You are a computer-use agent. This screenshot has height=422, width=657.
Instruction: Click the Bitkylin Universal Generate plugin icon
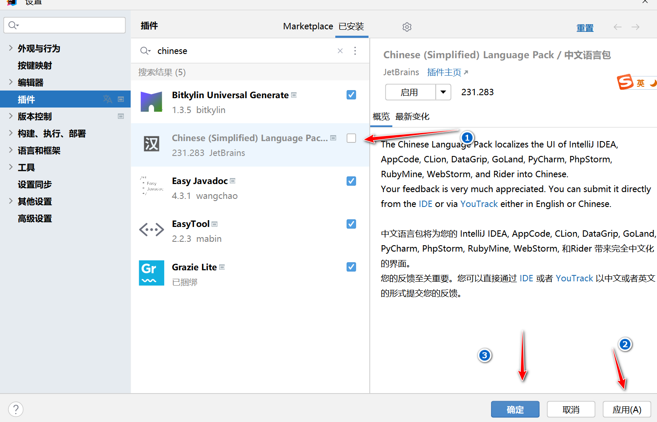click(x=151, y=102)
